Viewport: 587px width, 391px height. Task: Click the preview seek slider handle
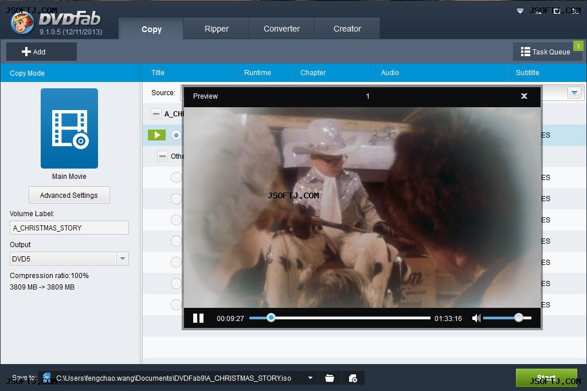click(271, 318)
